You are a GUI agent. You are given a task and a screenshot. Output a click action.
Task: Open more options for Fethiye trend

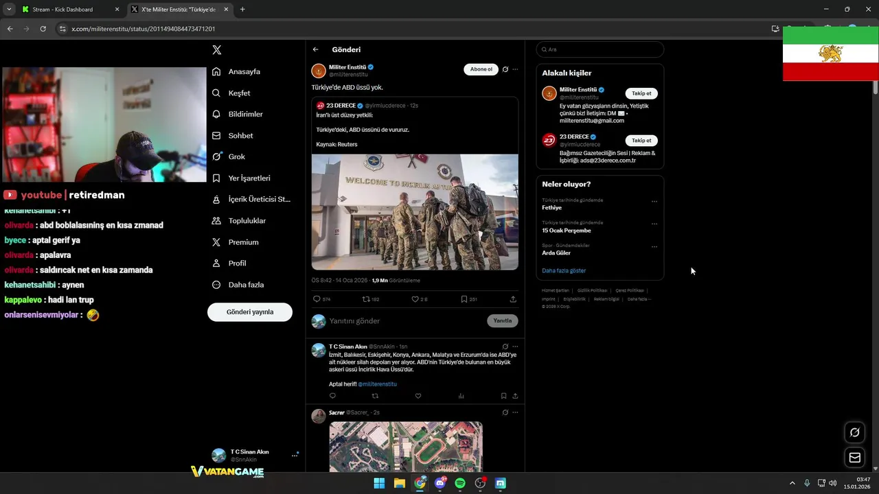pyautogui.click(x=654, y=202)
